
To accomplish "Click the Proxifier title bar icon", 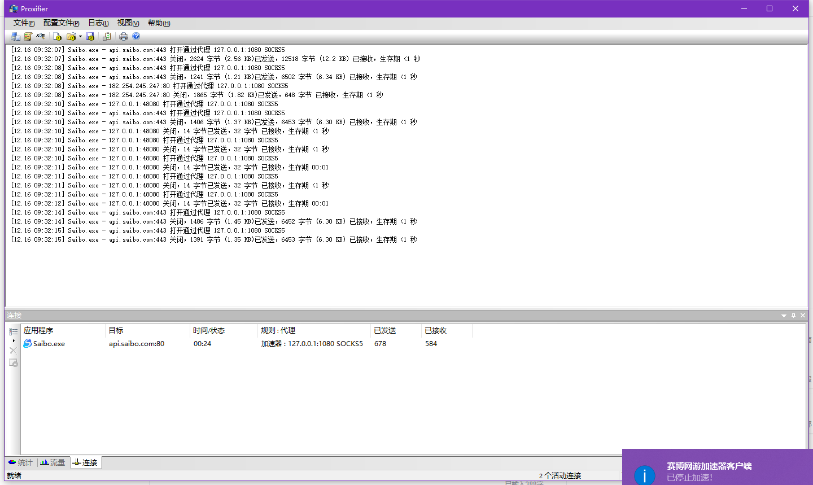I will tap(14, 8).
